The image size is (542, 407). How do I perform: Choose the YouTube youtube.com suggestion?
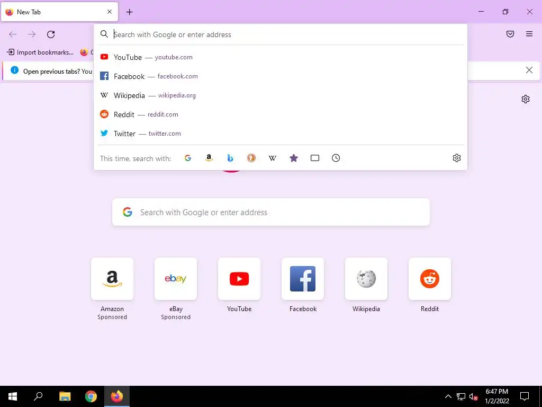pos(281,57)
